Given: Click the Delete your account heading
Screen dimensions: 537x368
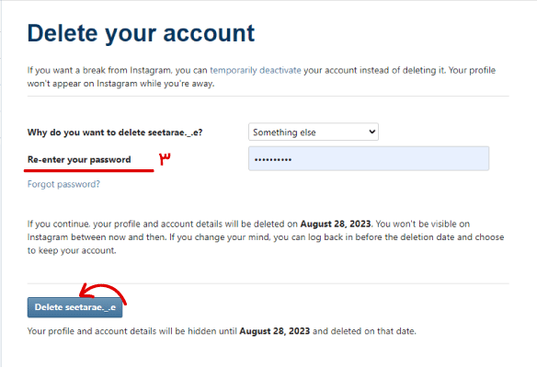Looking at the screenshot, I should (x=141, y=33).
